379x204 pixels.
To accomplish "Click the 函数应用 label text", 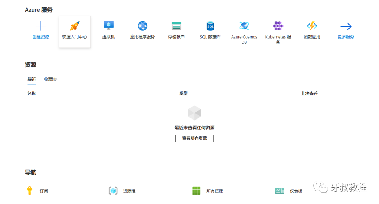I will pyautogui.click(x=312, y=37).
